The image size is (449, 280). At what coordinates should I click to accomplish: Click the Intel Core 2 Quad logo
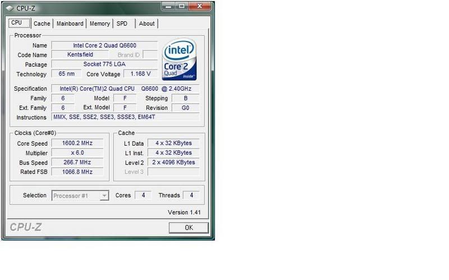179,59
